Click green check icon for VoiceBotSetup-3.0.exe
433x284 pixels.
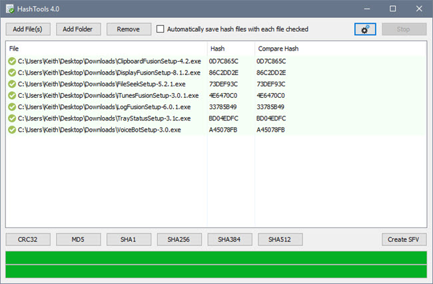tap(12, 130)
